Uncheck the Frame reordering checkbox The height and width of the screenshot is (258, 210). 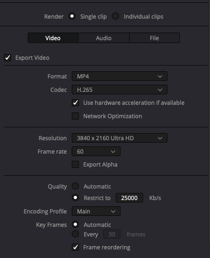point(75,247)
